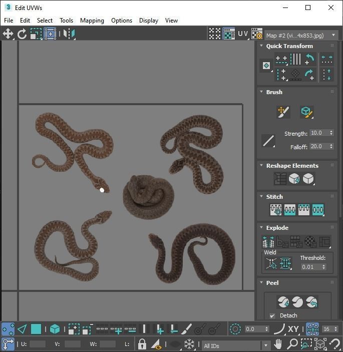Collapse the Quick Transform rollout
Image resolution: width=343 pixels, height=352 pixels.
pos(261,46)
